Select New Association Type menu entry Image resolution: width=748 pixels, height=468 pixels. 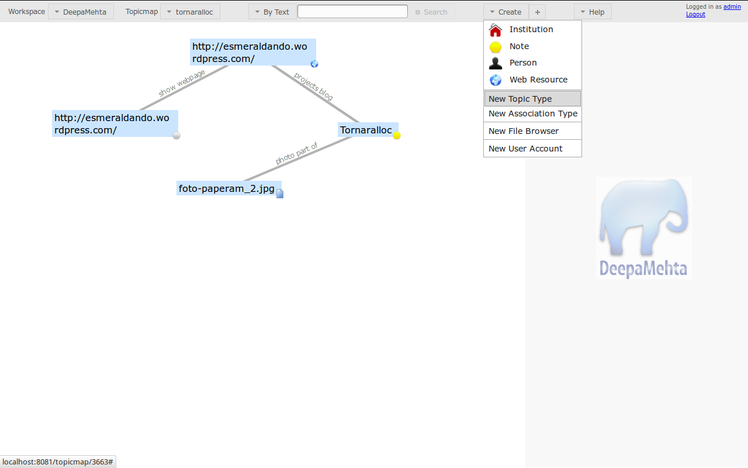tap(532, 113)
